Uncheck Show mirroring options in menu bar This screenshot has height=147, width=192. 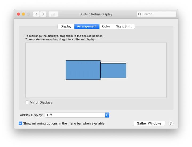pos(21,123)
